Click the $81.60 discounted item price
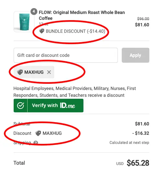 click(x=142, y=25)
